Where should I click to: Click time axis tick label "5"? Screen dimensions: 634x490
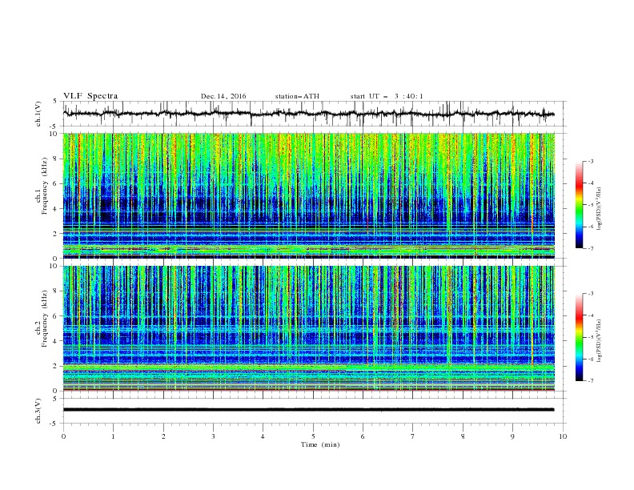(313, 436)
